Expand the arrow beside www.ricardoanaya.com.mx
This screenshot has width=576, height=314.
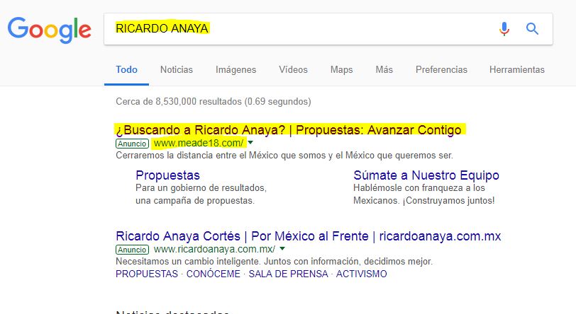point(282,249)
